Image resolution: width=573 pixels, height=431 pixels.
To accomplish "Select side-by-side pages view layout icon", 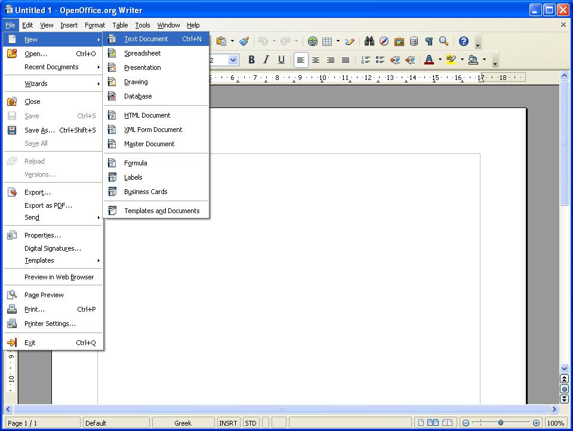I will tap(433, 423).
